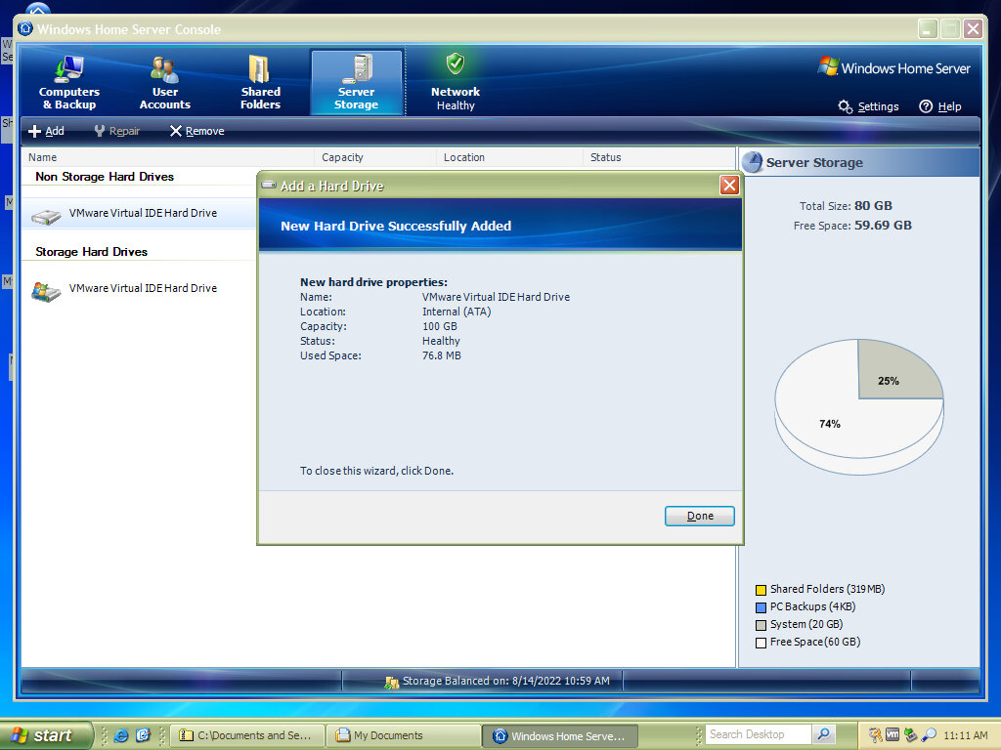The height and width of the screenshot is (750, 1001).
Task: Close the Add a Hard Drive dialog
Action: [729, 186]
